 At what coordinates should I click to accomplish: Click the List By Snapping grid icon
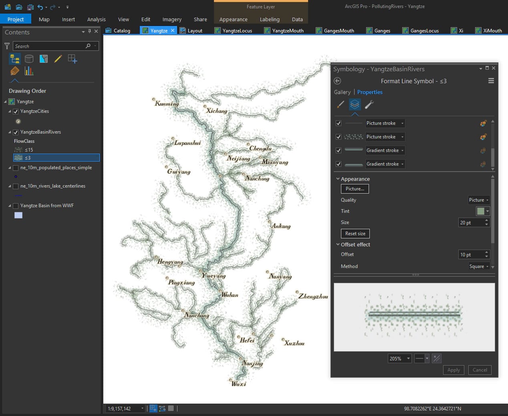(x=73, y=59)
